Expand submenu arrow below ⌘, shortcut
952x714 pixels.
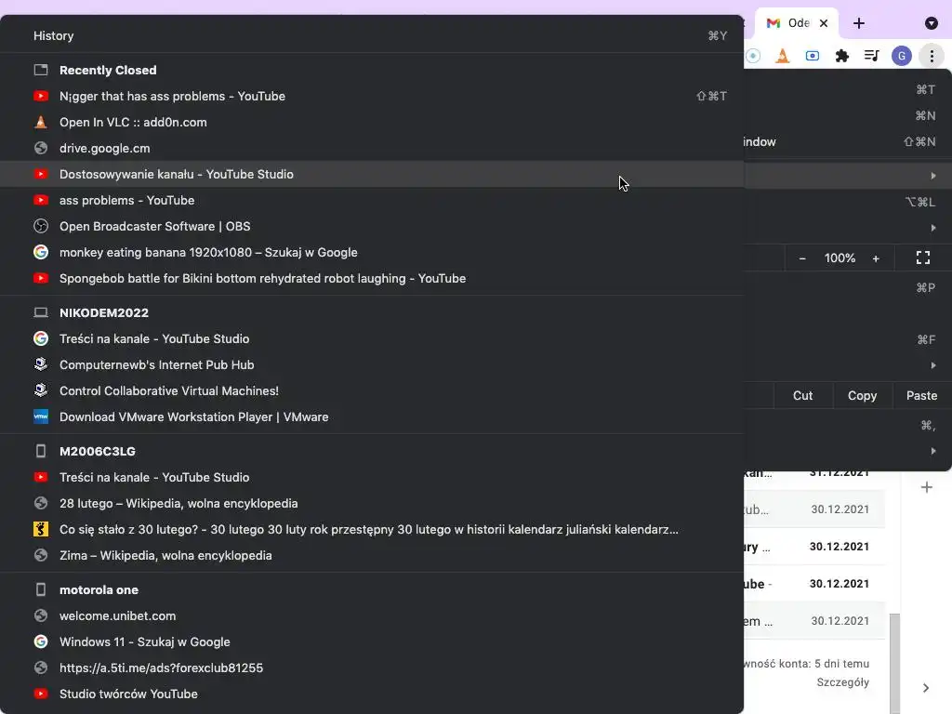[933, 451]
